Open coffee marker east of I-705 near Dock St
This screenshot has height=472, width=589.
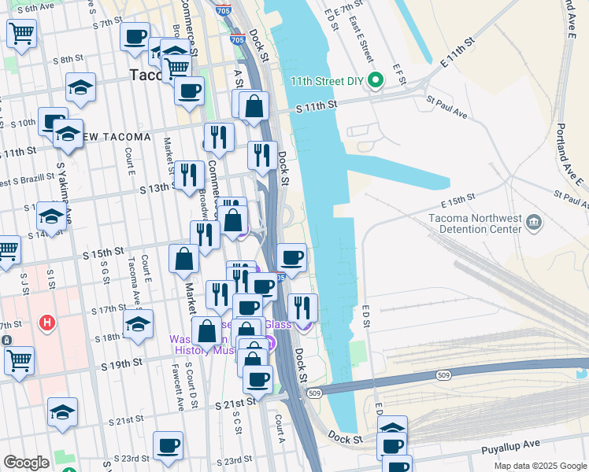coord(292,260)
